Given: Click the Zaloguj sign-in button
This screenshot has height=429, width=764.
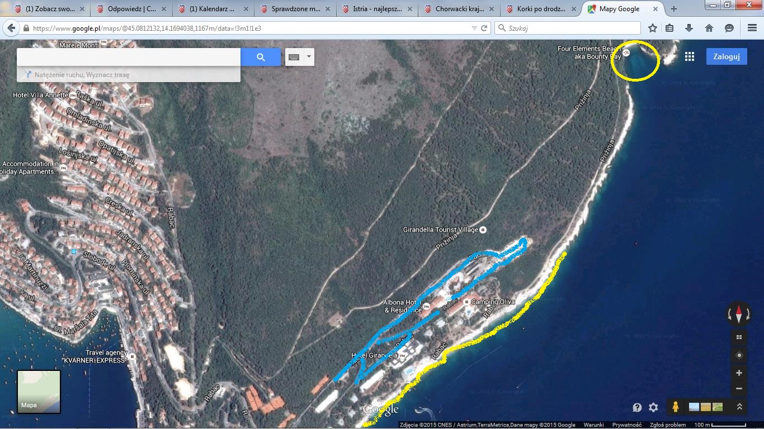Looking at the screenshot, I should pos(727,56).
